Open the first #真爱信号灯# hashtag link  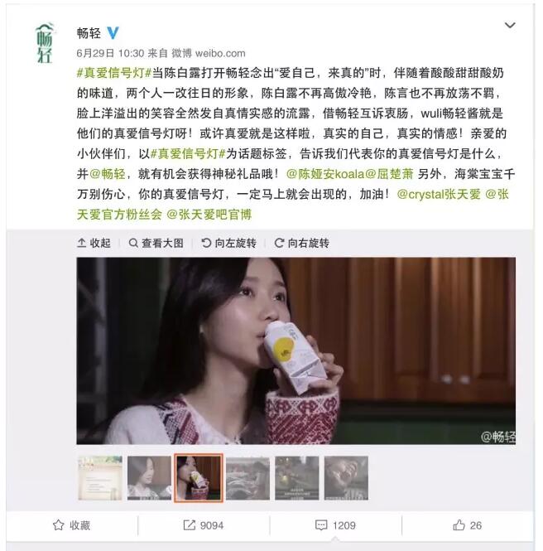pyautogui.click(x=114, y=73)
